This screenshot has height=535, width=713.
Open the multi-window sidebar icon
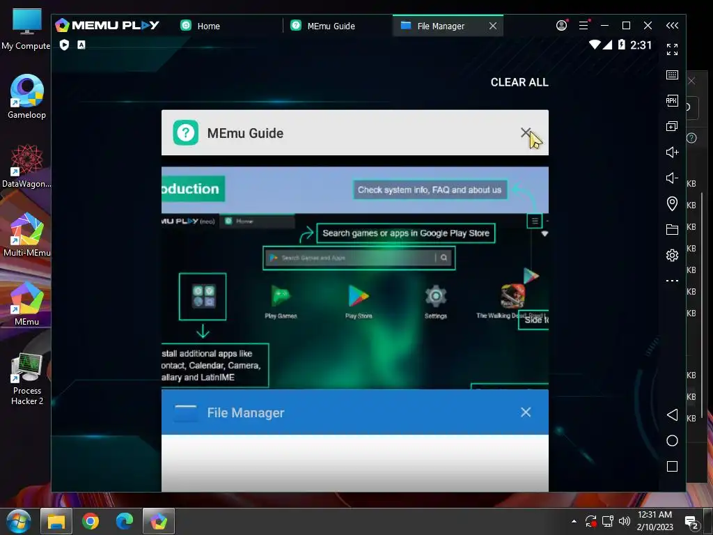tap(672, 126)
